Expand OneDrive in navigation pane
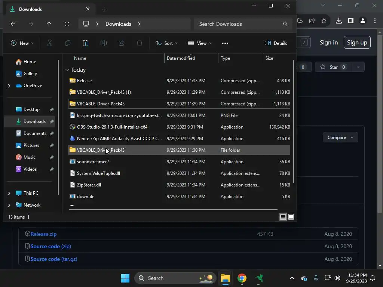Screen dimensions: 383x287 pyautogui.click(x=9, y=86)
